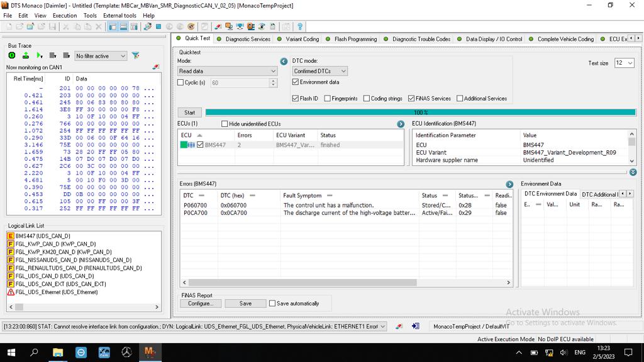Click eraser icon in bottom status bar
Viewport: 644px width, 362px height.
(399, 326)
